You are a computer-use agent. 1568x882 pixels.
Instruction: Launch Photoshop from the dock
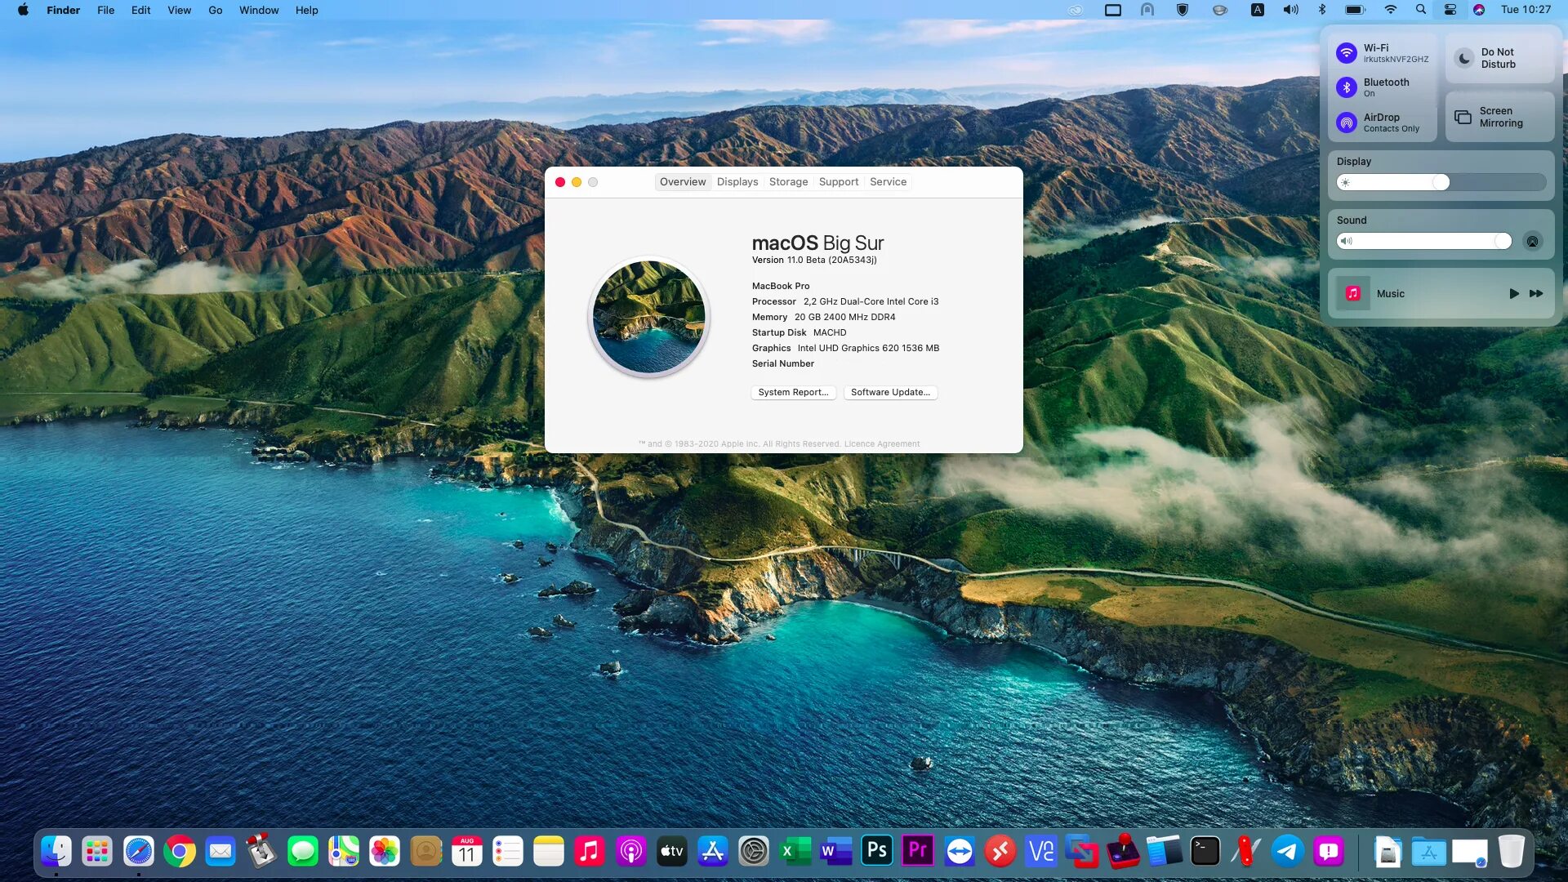(x=877, y=852)
